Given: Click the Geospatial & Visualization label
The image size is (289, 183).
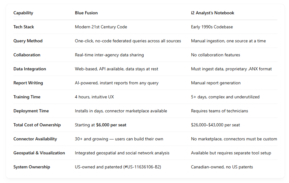Looking at the screenshot, I should [x=39, y=153].
